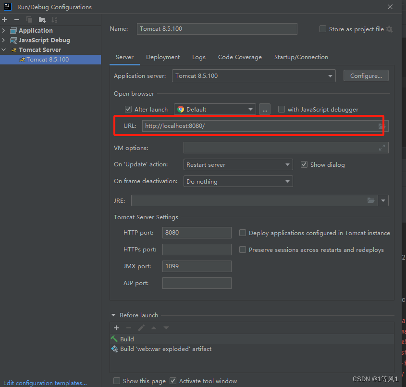Click the HTTP port field
Screen dimensions: 406x387
pos(197,233)
